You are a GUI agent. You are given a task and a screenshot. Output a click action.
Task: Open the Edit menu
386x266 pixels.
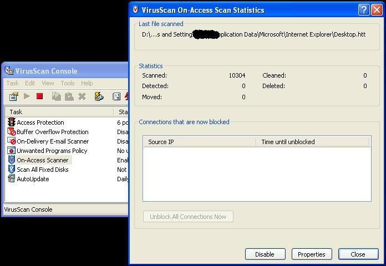(30, 83)
